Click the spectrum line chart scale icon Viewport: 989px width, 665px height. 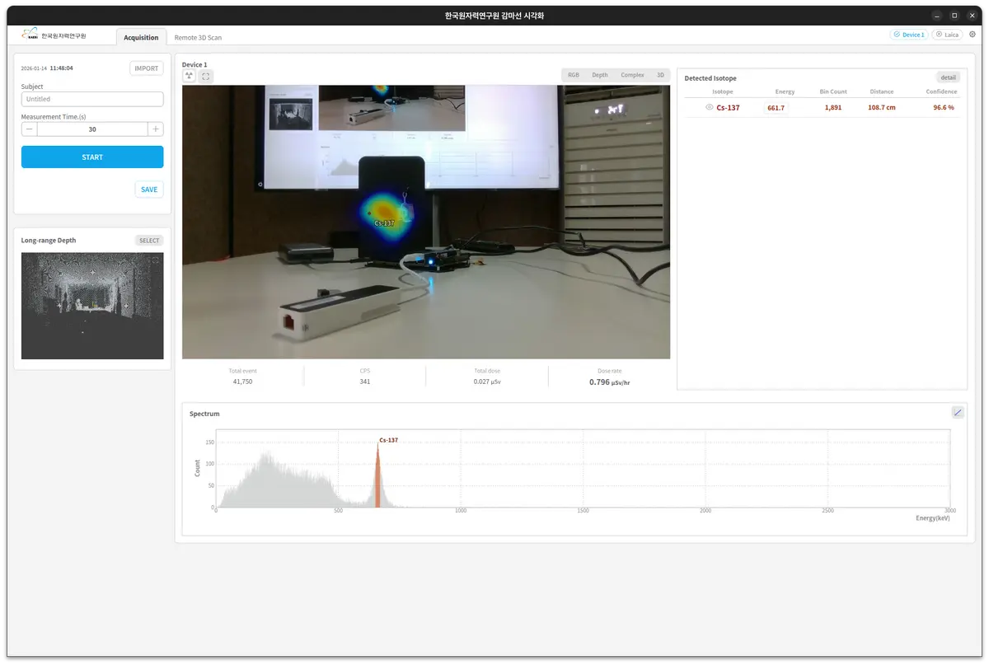click(x=957, y=412)
